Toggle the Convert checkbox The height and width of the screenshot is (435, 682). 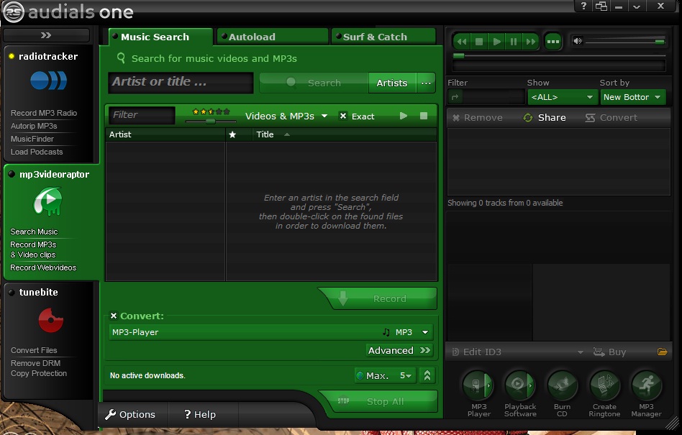[114, 316]
